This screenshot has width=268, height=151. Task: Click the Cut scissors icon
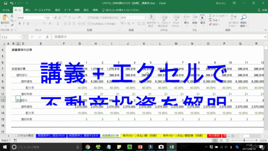pyautogui.click(x=12, y=16)
